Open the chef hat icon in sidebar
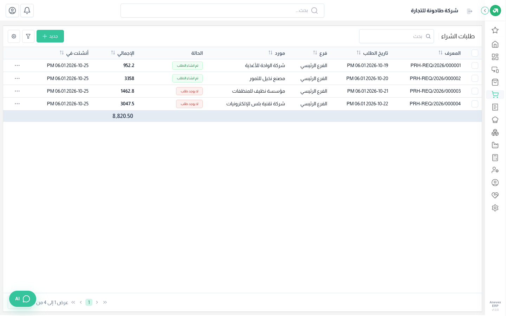The image size is (506, 316). [x=495, y=120]
